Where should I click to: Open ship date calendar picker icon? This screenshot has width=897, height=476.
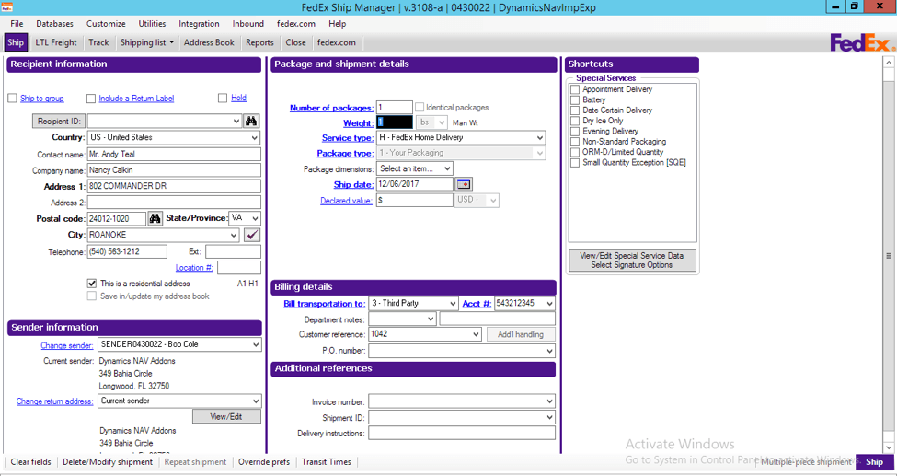[x=464, y=184]
